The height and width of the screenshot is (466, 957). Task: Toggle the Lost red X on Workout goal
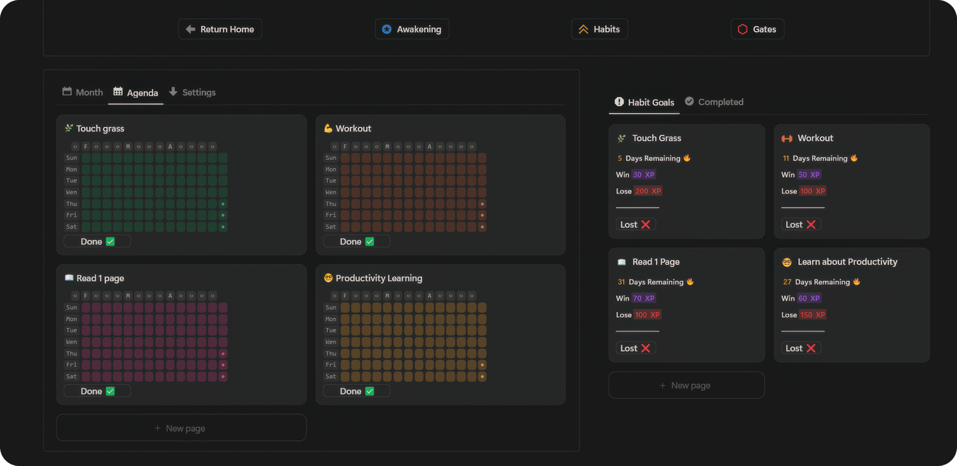point(811,225)
